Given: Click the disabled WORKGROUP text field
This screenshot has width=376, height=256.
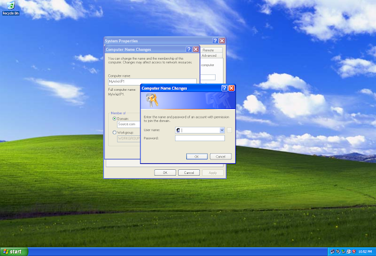Looking at the screenshot, I should [x=129, y=138].
